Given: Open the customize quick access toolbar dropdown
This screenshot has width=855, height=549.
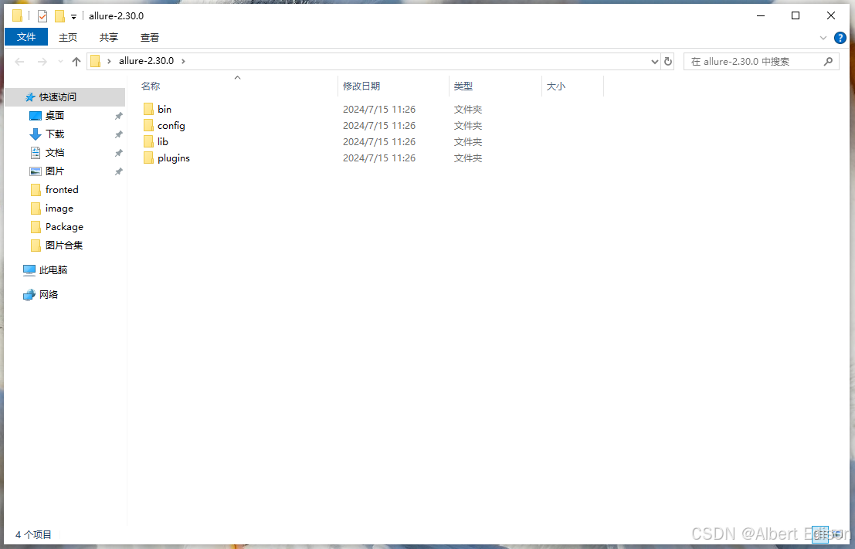Looking at the screenshot, I should [73, 16].
